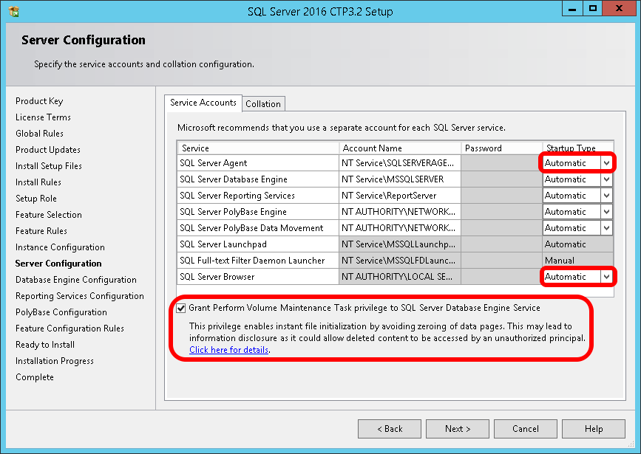The height and width of the screenshot is (454, 641).
Task: Minimize the SQL Server Setup window
Action: tap(572, 9)
